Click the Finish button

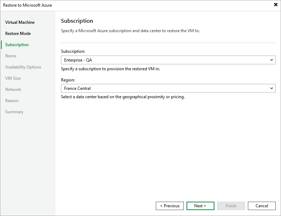231,206
